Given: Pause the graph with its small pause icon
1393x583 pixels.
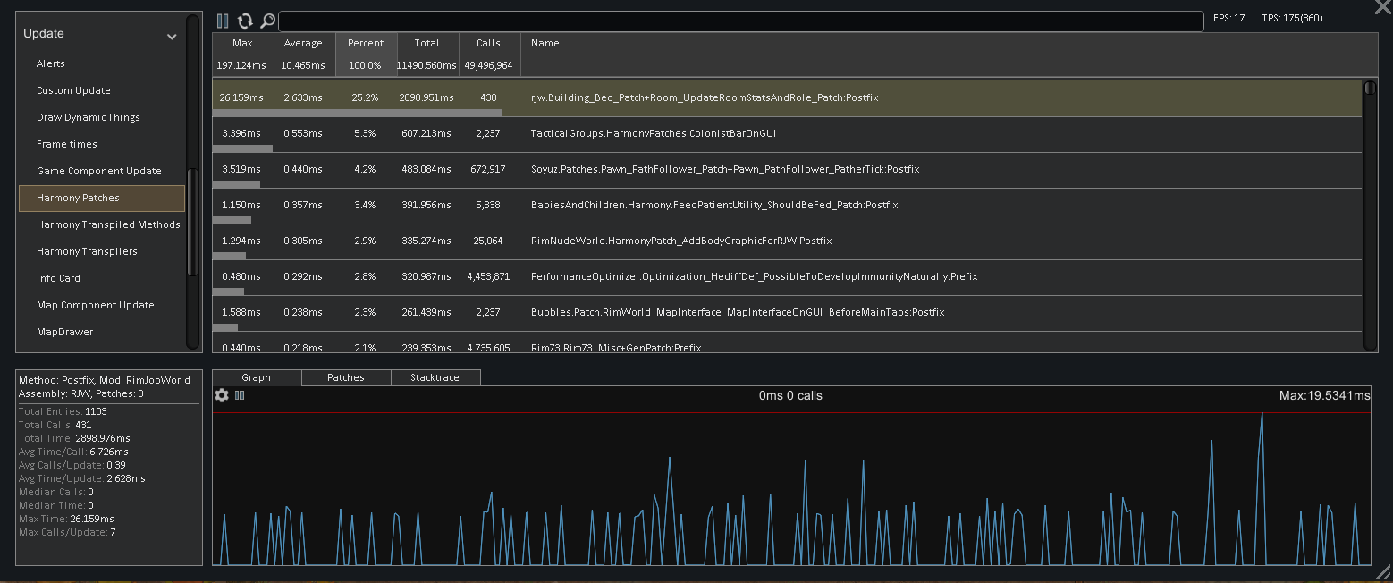Looking at the screenshot, I should click(240, 395).
